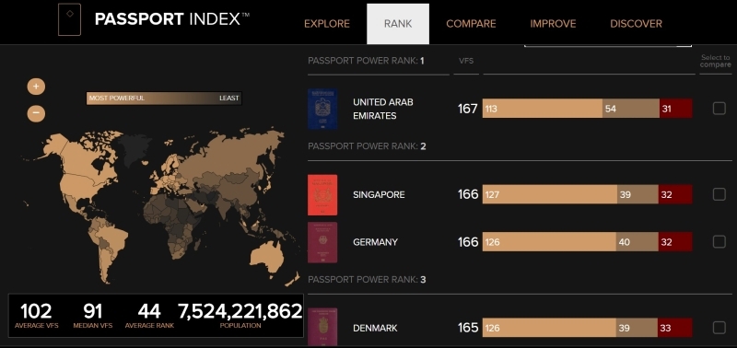Open the United Arab Emirates passport cover

tap(322, 109)
